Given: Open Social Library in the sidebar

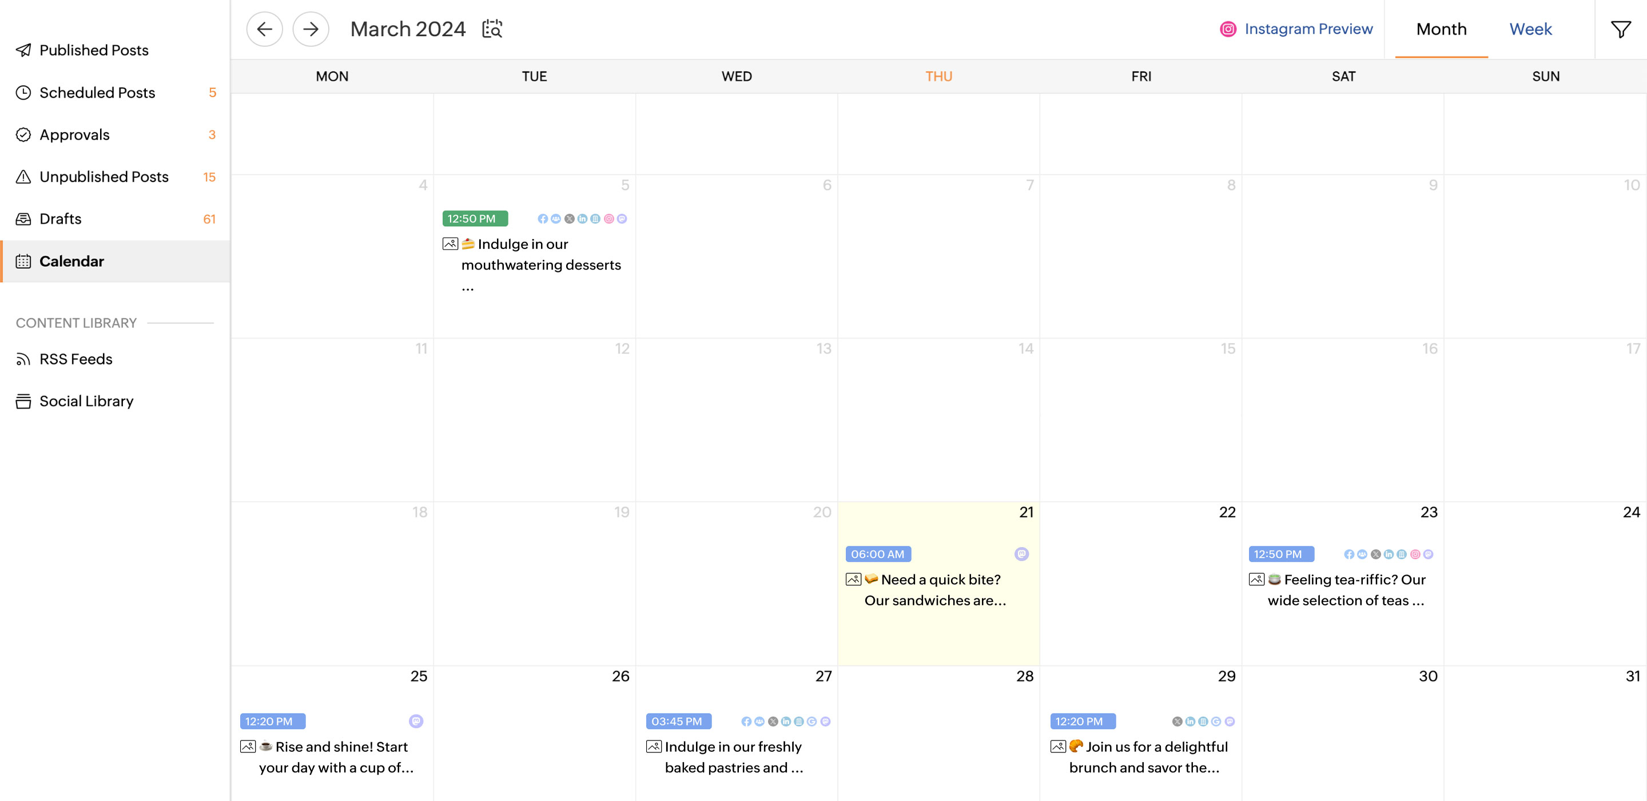Looking at the screenshot, I should point(86,401).
